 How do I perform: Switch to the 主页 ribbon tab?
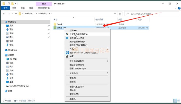click(14, 8)
